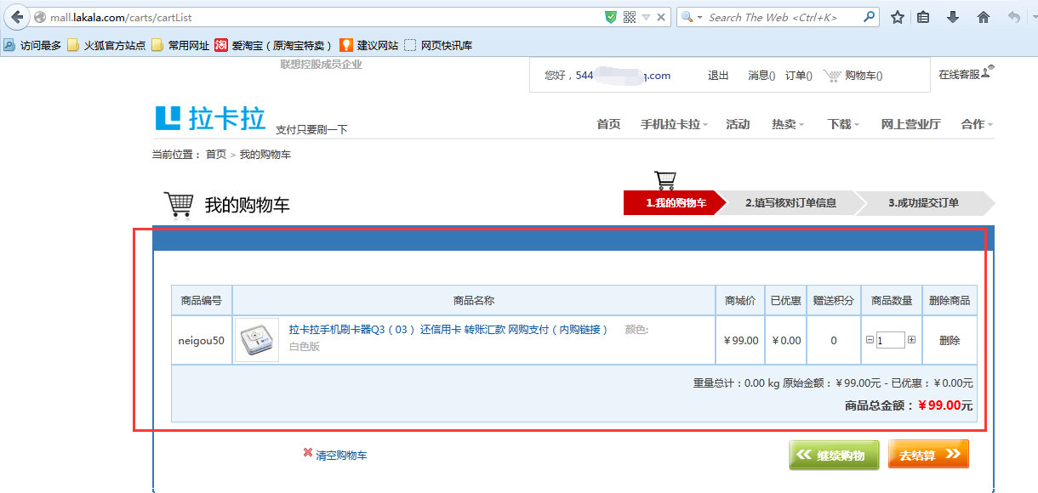Click the 继续购物 green button
This screenshot has width=1038, height=493.
[x=833, y=456]
